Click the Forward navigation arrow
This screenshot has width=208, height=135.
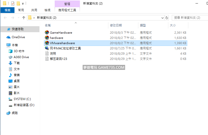coord(13,18)
